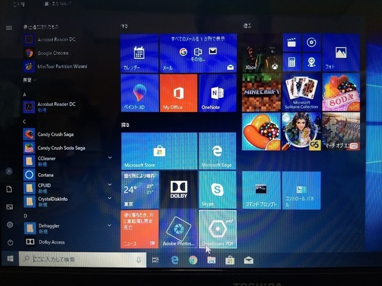The height and width of the screenshot is (286, 382).
Task: Launch the Paint 3D tile
Action: [140, 93]
